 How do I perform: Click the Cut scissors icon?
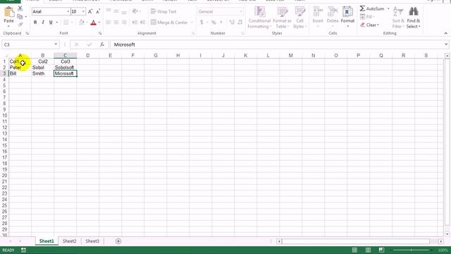point(20,8)
